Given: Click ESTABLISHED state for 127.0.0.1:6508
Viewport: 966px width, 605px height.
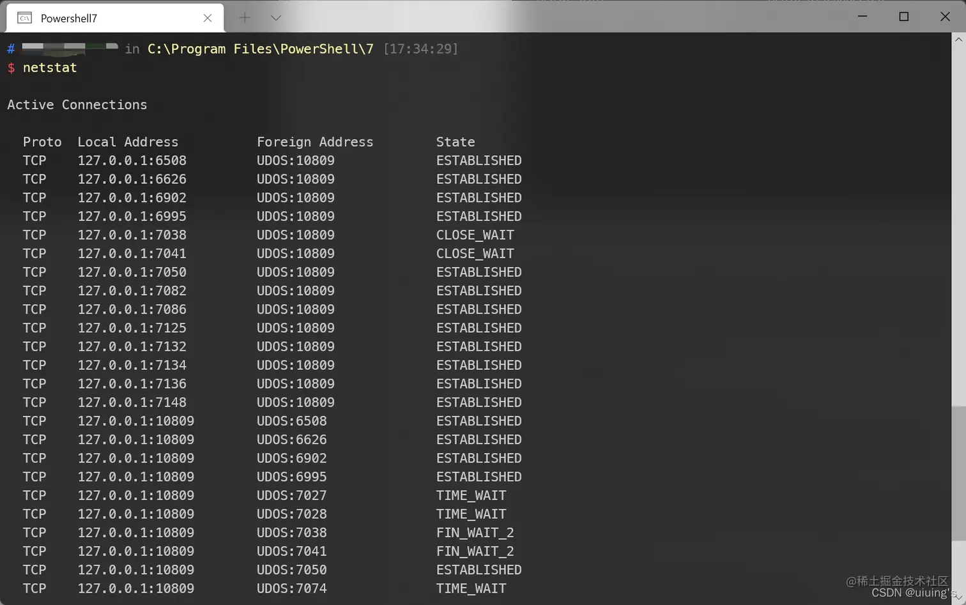Looking at the screenshot, I should coord(479,160).
